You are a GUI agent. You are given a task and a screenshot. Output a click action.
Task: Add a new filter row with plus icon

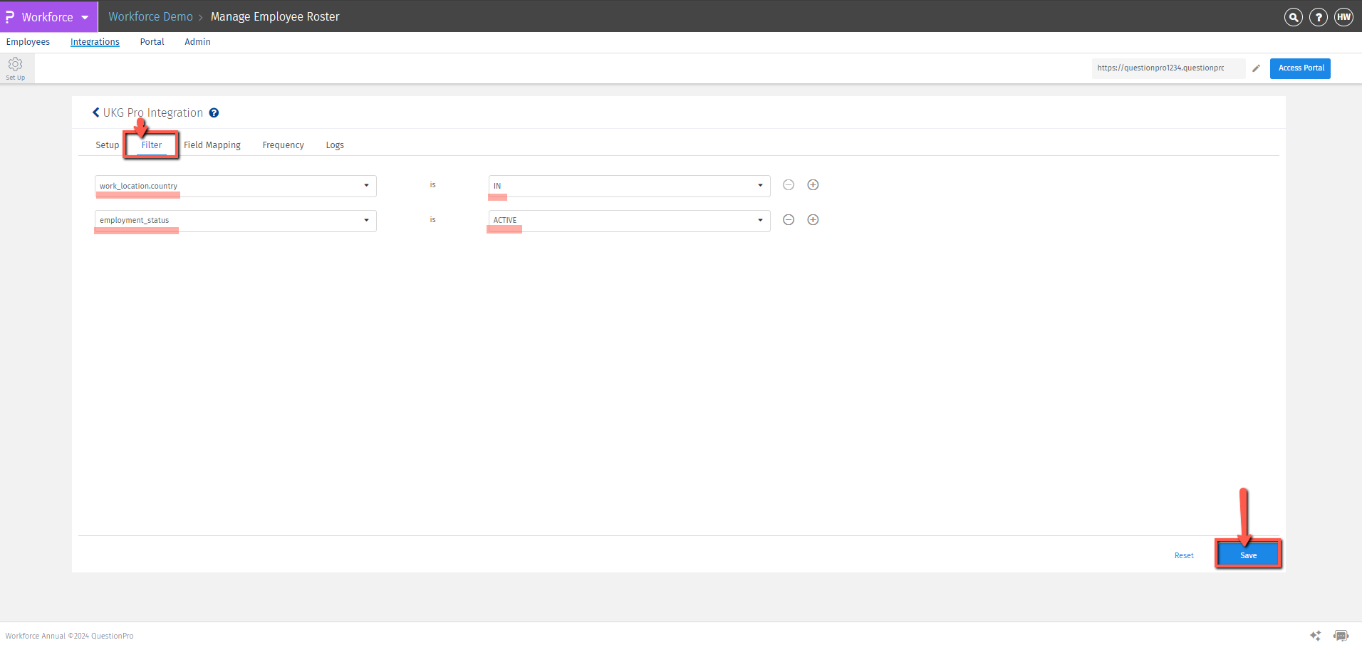pos(813,184)
